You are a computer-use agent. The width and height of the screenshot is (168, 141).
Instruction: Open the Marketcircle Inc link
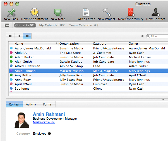point(44,122)
